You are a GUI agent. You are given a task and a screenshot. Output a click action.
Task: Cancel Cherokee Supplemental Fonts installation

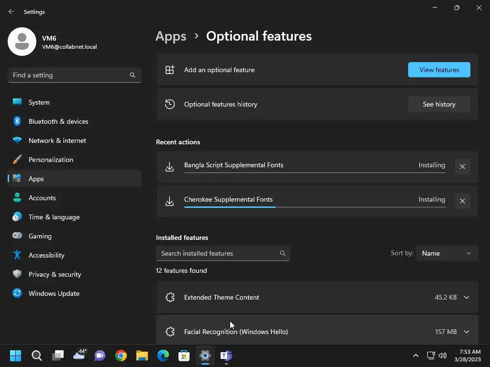pyautogui.click(x=462, y=201)
